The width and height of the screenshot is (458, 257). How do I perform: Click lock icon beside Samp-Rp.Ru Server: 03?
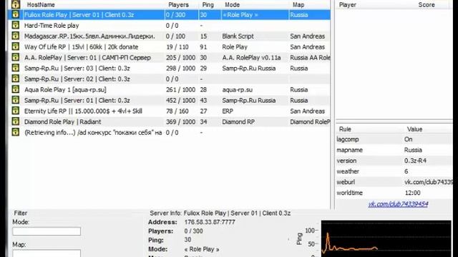click(16, 69)
